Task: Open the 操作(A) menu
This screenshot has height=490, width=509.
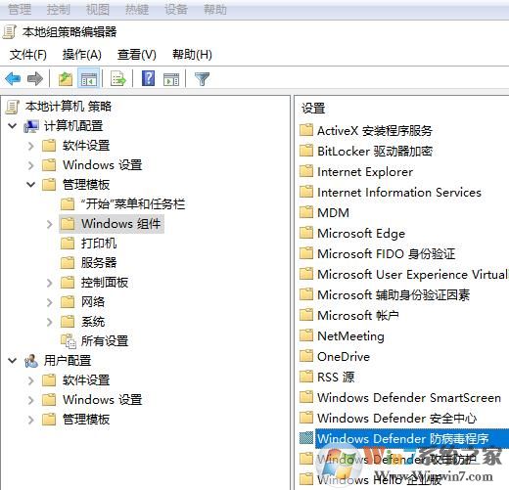Action: (x=82, y=55)
